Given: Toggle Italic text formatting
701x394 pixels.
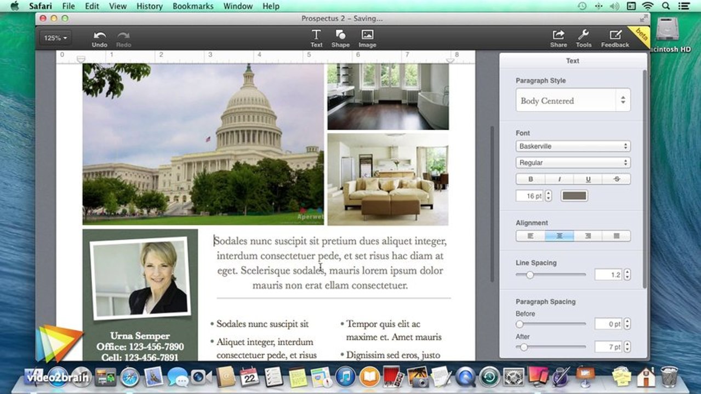Looking at the screenshot, I should click(559, 179).
